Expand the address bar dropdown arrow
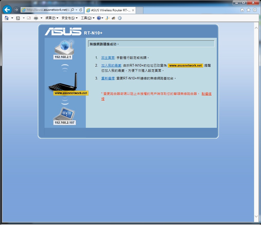 [x=76, y=10]
